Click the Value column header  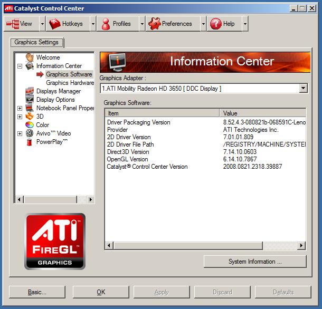click(263, 113)
